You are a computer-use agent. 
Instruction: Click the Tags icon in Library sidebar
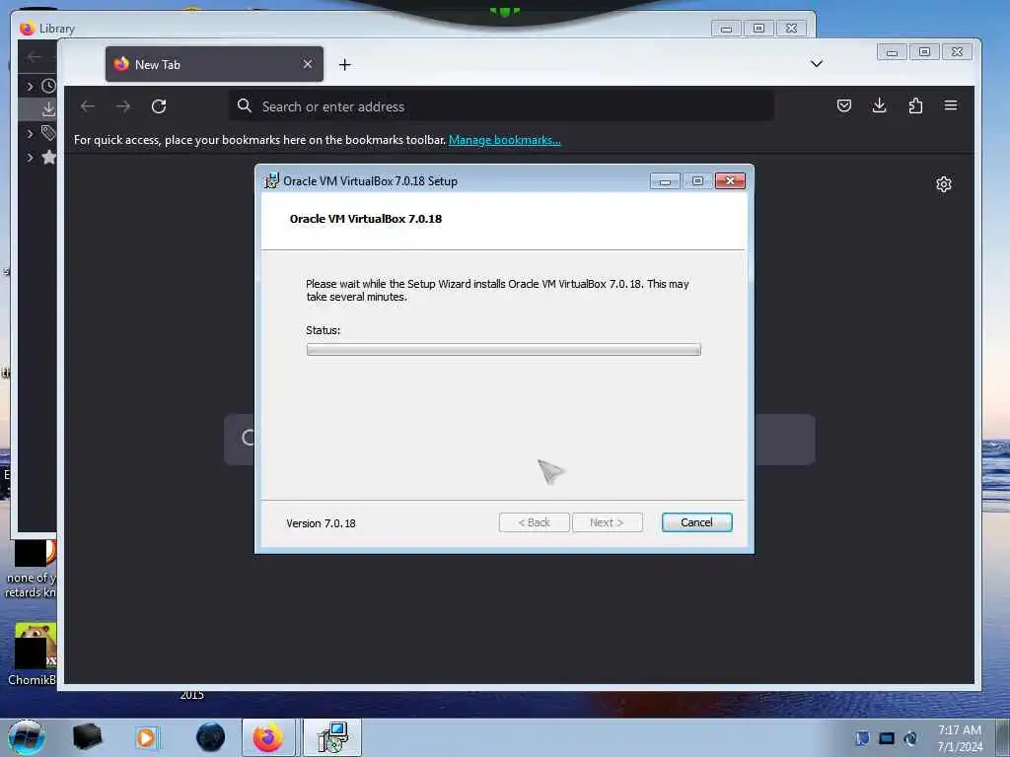tap(48, 133)
